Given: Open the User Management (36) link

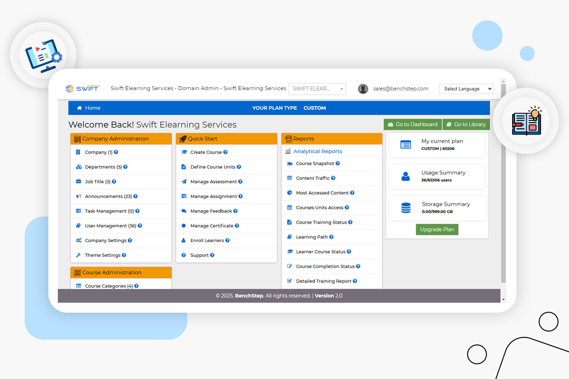Looking at the screenshot, I should point(110,226).
